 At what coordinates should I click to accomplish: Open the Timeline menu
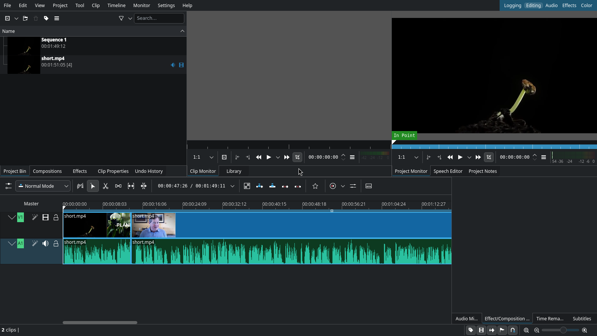(x=116, y=5)
